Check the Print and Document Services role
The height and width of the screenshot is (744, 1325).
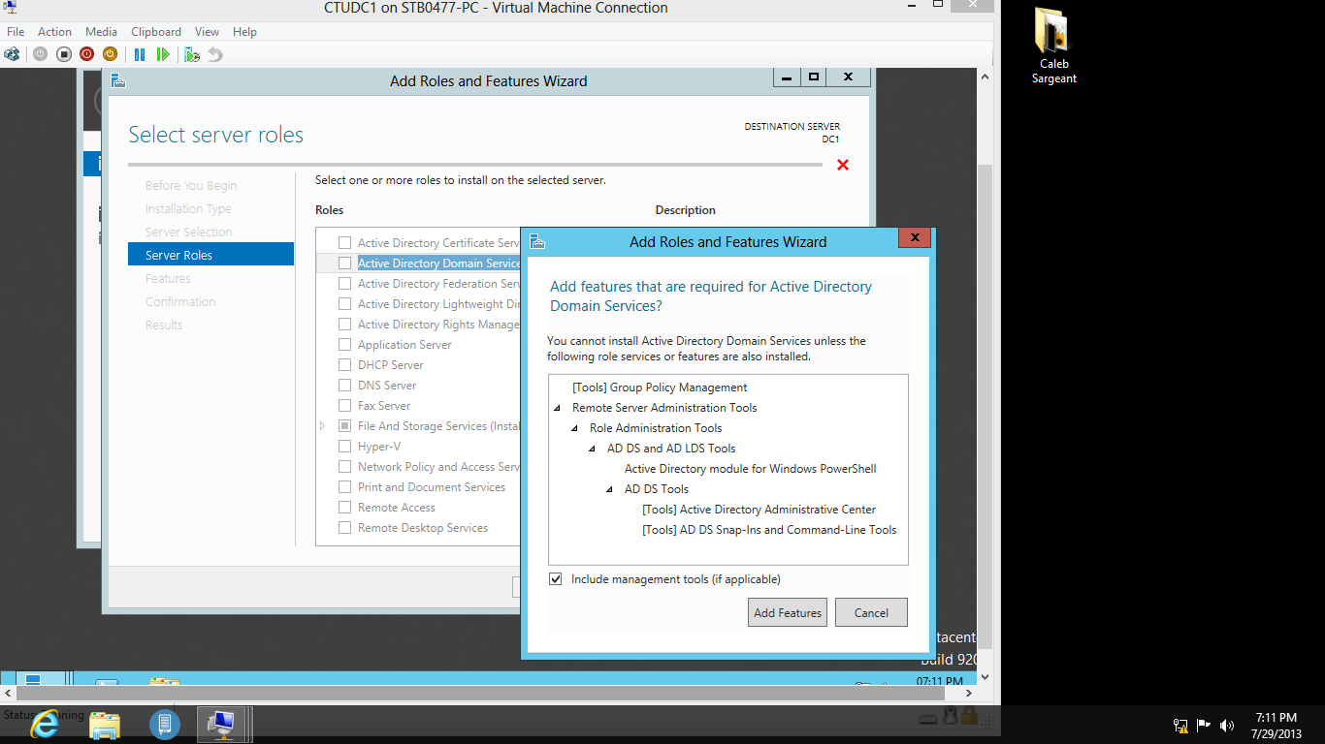(344, 487)
